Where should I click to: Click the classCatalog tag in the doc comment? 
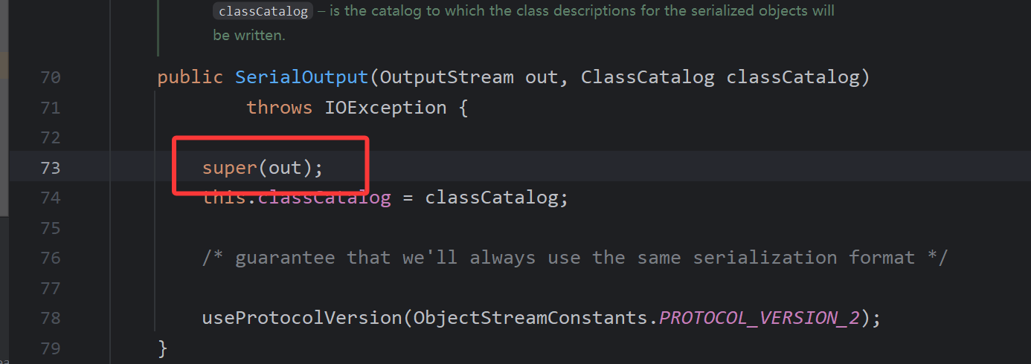tap(263, 12)
